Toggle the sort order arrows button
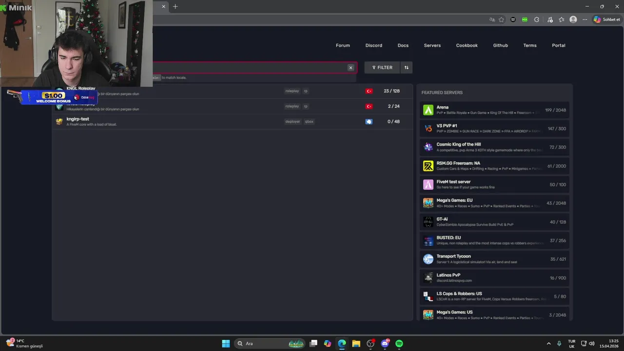The image size is (624, 351). pyautogui.click(x=407, y=68)
